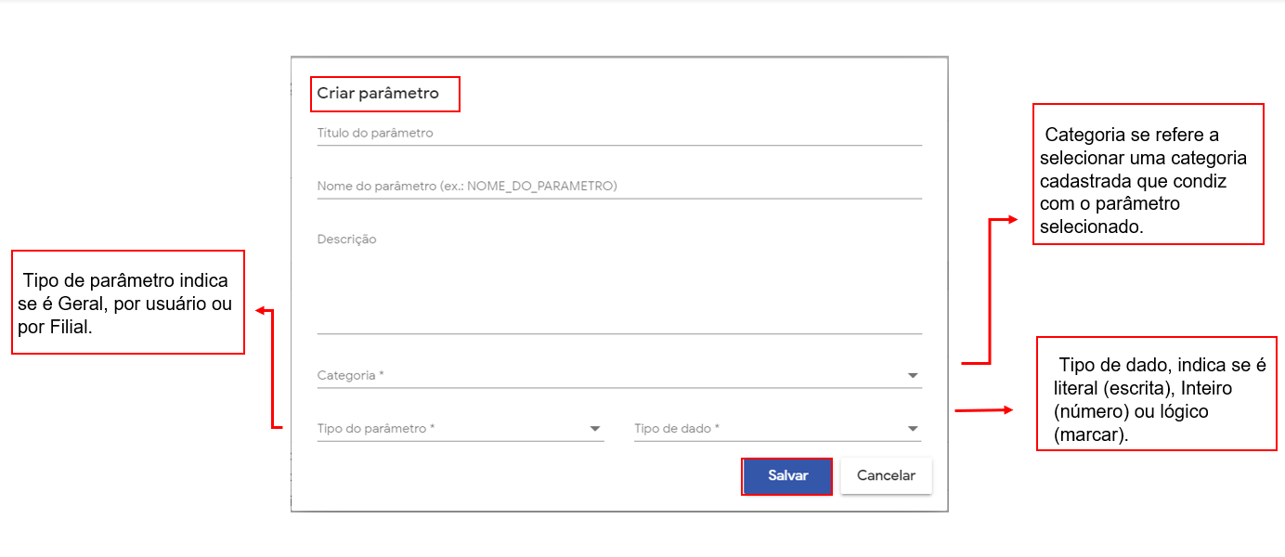Click the Categoria dropdown arrow icon
Viewport: 1285px width, 557px height.
[913, 376]
